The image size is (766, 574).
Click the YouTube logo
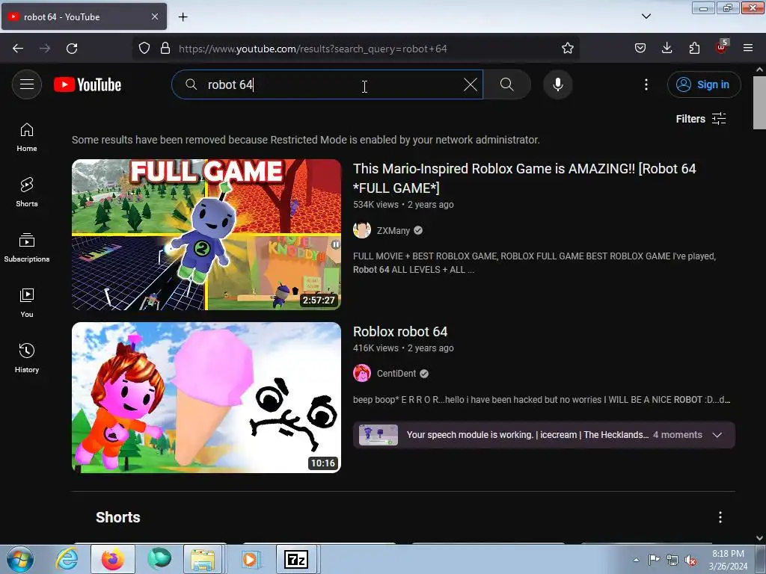coord(88,84)
